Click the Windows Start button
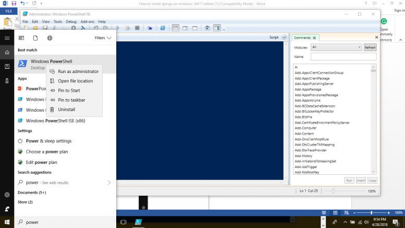This screenshot has height=228, width=405. pyautogui.click(x=7, y=222)
